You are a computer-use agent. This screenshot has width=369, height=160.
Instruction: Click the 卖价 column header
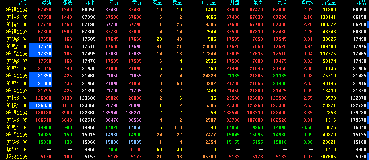point(137,3)
